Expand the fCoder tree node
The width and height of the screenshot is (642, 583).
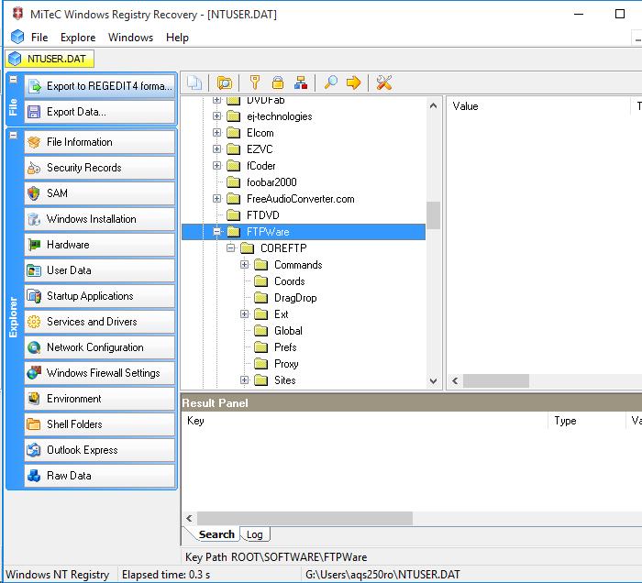coord(217,165)
